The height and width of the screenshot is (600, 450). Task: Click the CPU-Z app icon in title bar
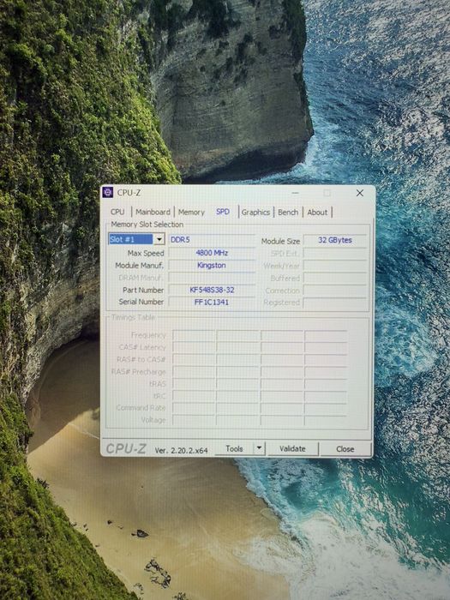pyautogui.click(x=108, y=192)
